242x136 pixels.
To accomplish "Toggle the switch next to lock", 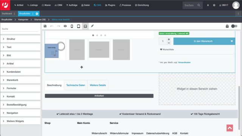I will [234, 26].
